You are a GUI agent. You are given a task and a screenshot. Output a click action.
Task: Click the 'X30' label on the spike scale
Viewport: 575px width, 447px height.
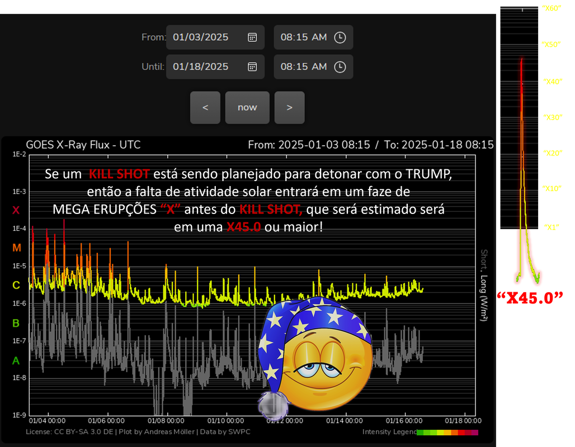click(x=553, y=117)
